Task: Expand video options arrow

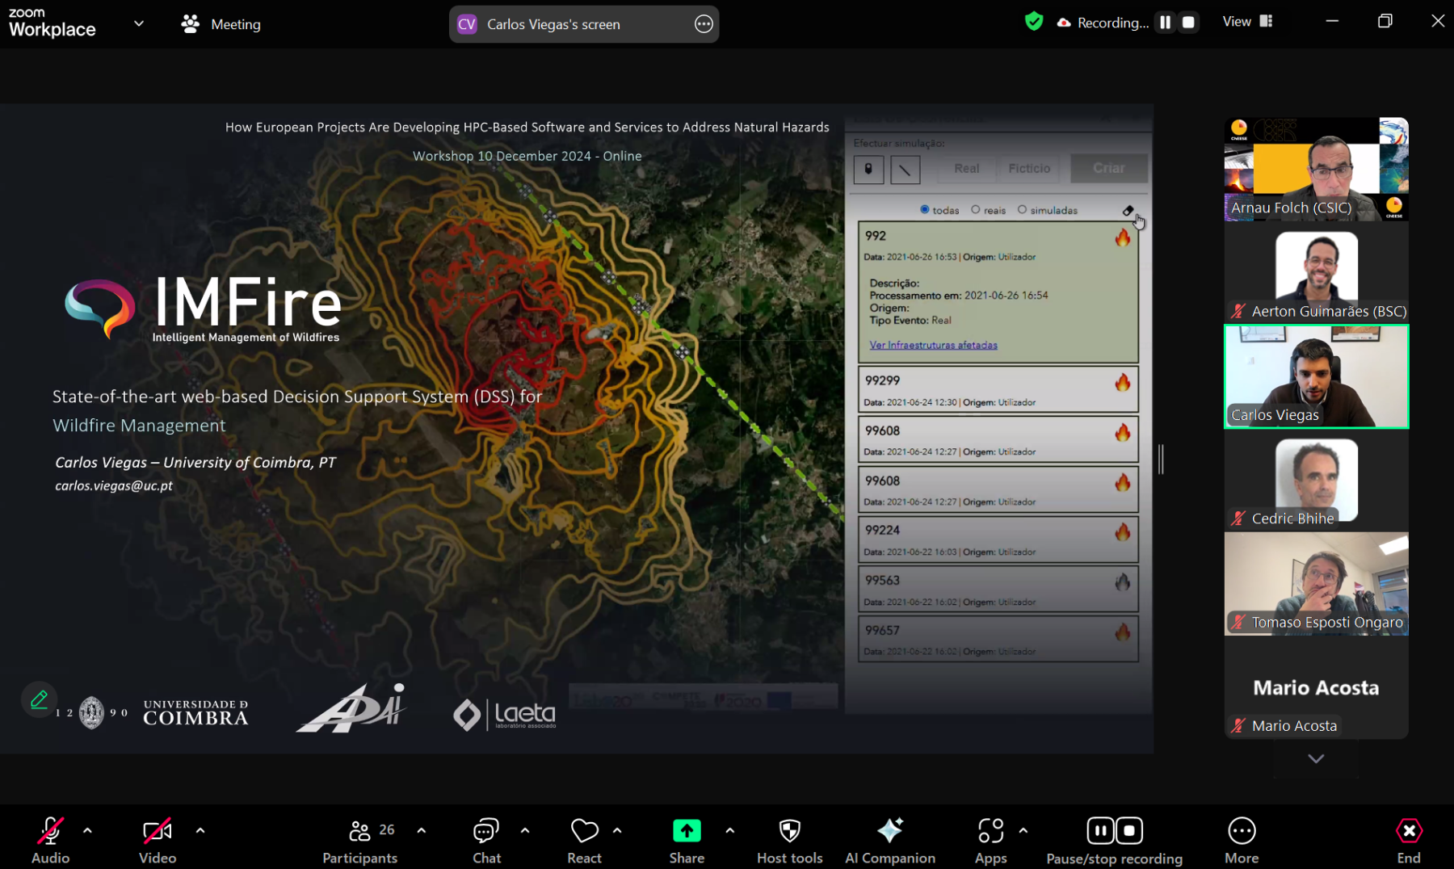Action: [200, 830]
